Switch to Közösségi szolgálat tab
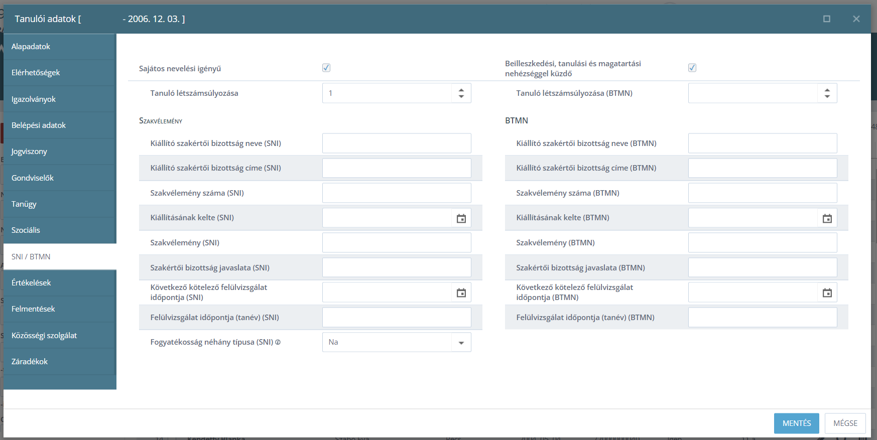Image resolution: width=877 pixels, height=440 pixels. click(x=60, y=336)
